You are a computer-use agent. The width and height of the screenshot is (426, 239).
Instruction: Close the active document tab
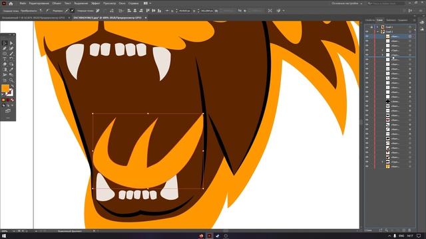[x=146, y=18]
